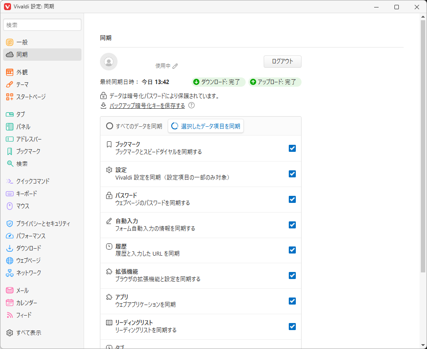The image size is (427, 349).
Task: Click the ブックマーク sidebar bookmark icon
Action: 10,151
